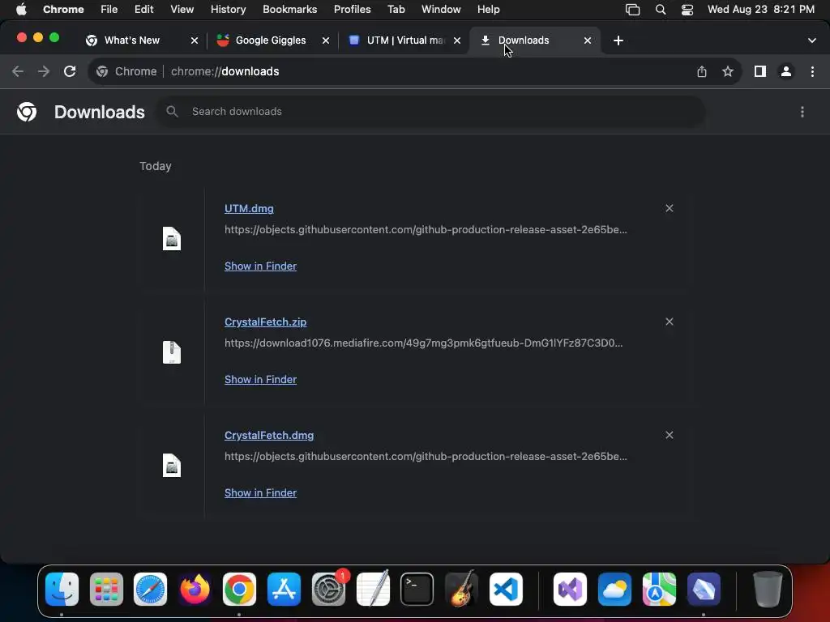Screen dimensions: 830x622
Task: Remove CrystalFetch.zip from the downloads list
Action: click(669, 322)
